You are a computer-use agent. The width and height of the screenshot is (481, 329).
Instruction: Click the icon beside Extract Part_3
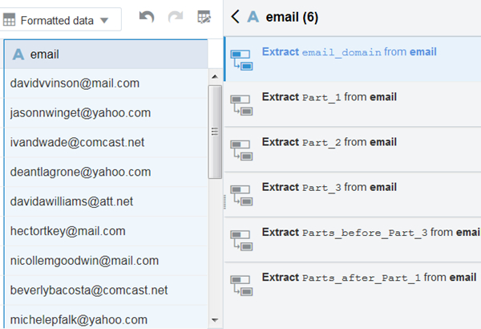[241, 193]
